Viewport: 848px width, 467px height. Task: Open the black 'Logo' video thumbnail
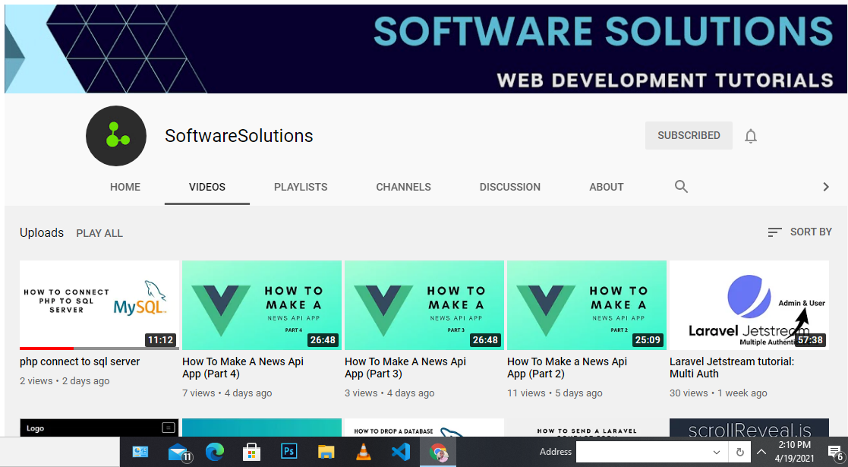coord(99,428)
